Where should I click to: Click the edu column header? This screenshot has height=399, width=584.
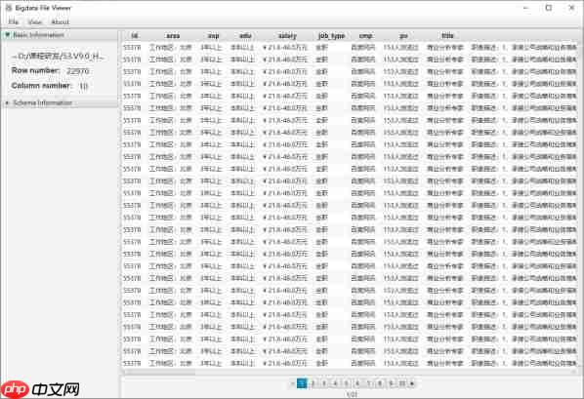pos(245,36)
